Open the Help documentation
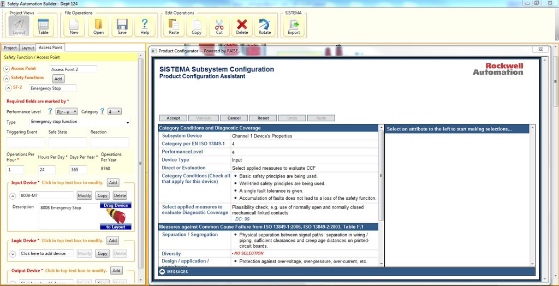The width and height of the screenshot is (559, 286). (145, 26)
